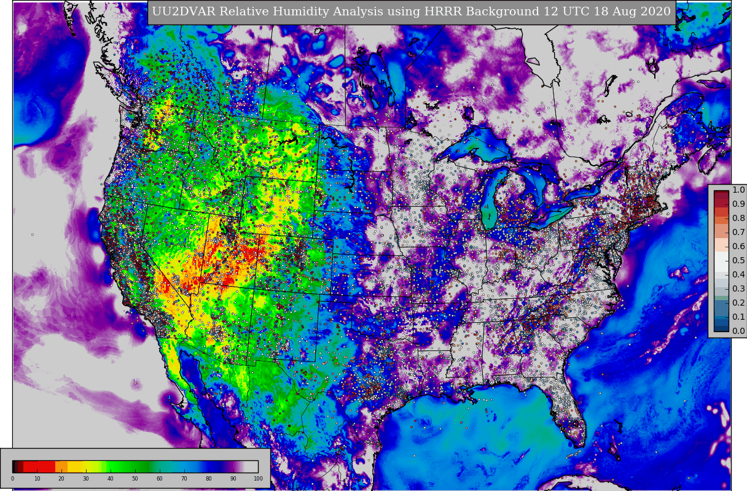The image size is (747, 491).
Task: Click the "1.0" label on right colorbar
Action: point(738,190)
